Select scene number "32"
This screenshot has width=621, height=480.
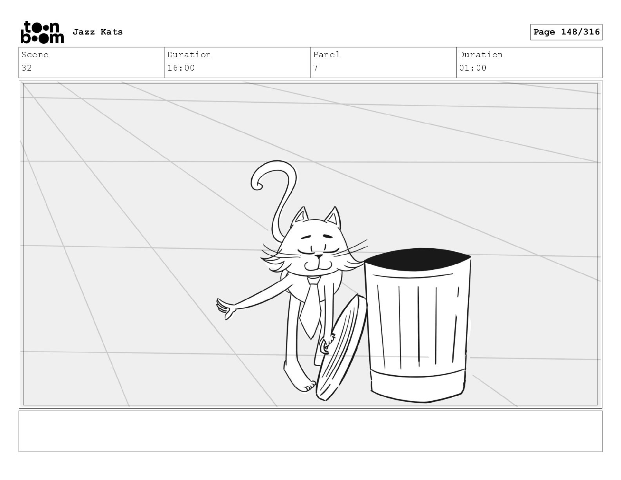click(x=27, y=68)
